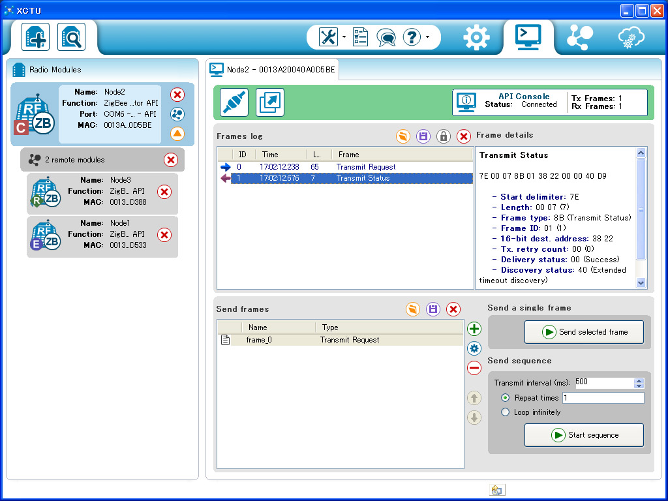Screen dimensions: 668x501
Task: Load a frames log session file
Action: click(402, 136)
